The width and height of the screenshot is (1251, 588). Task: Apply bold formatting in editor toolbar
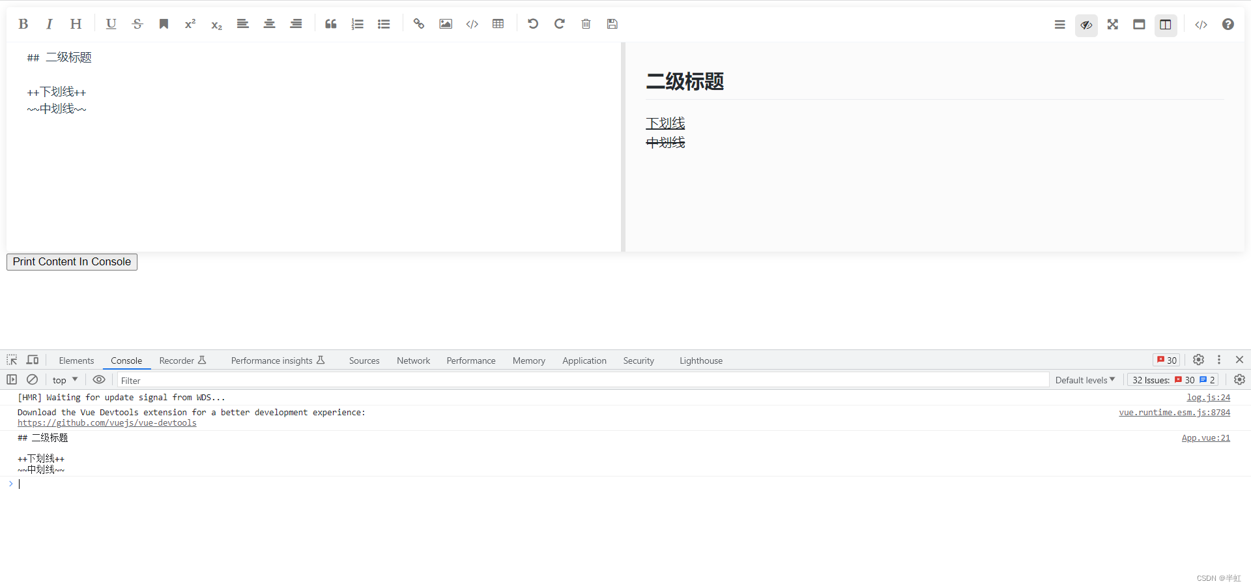click(23, 24)
